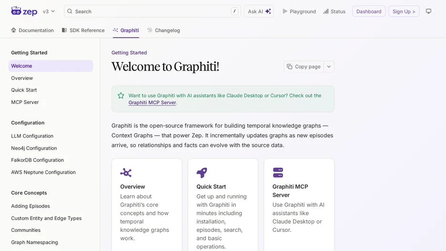Open Overview in the sidebar
This screenshot has width=446, height=251.
[51, 78]
